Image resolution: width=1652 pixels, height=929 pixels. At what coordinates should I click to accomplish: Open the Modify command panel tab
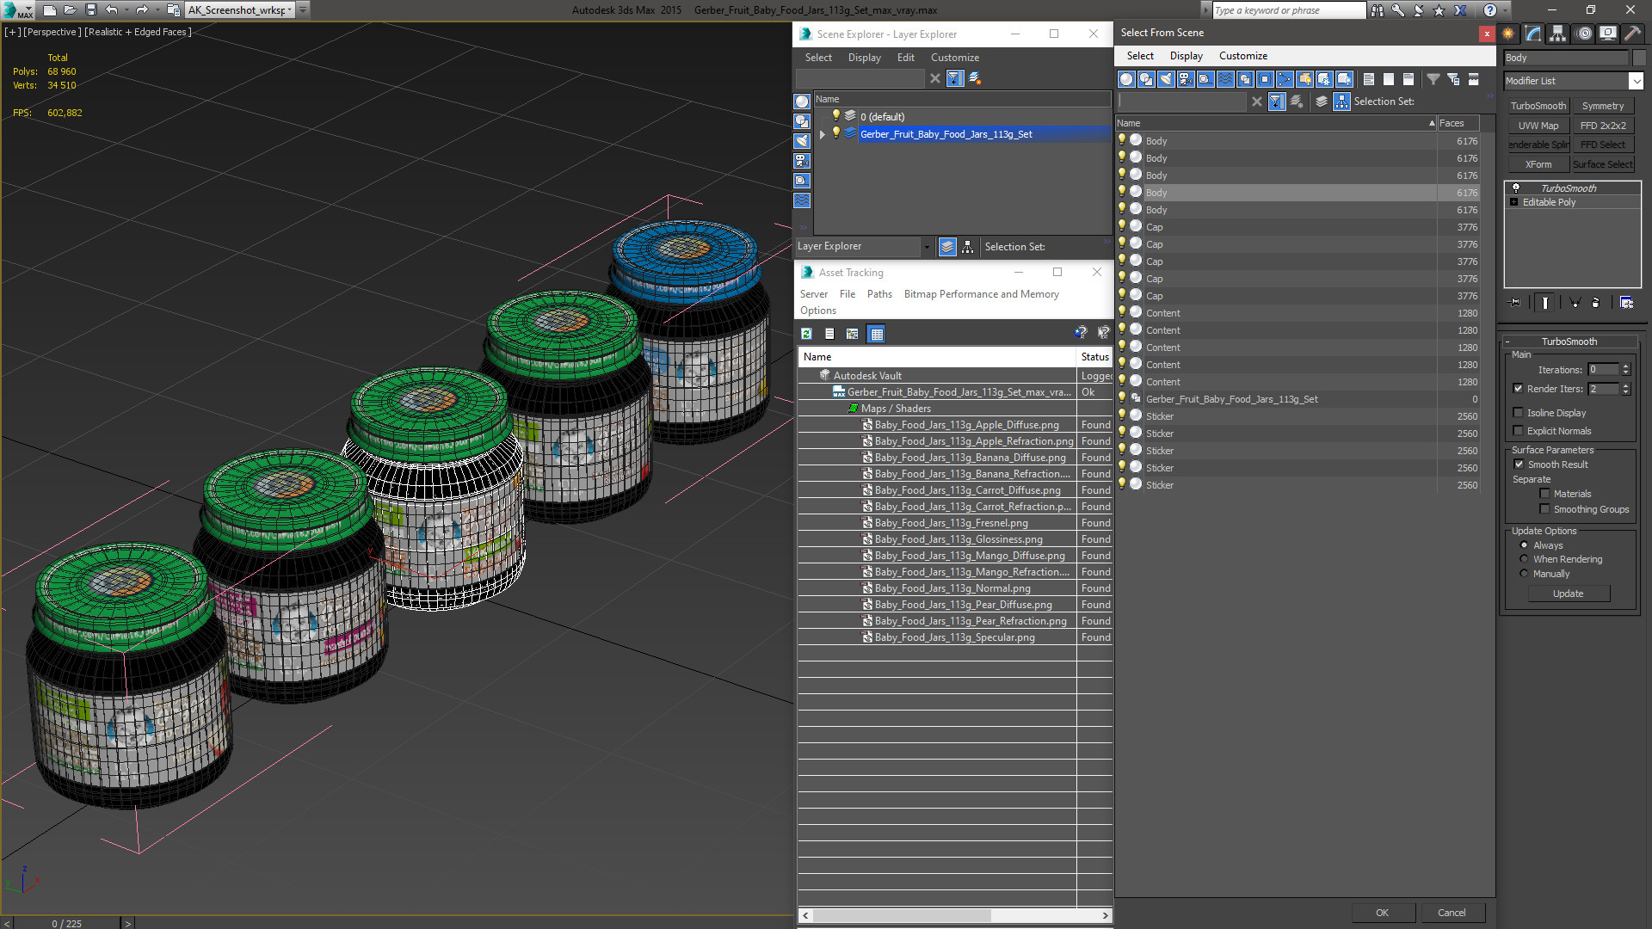(x=1533, y=34)
